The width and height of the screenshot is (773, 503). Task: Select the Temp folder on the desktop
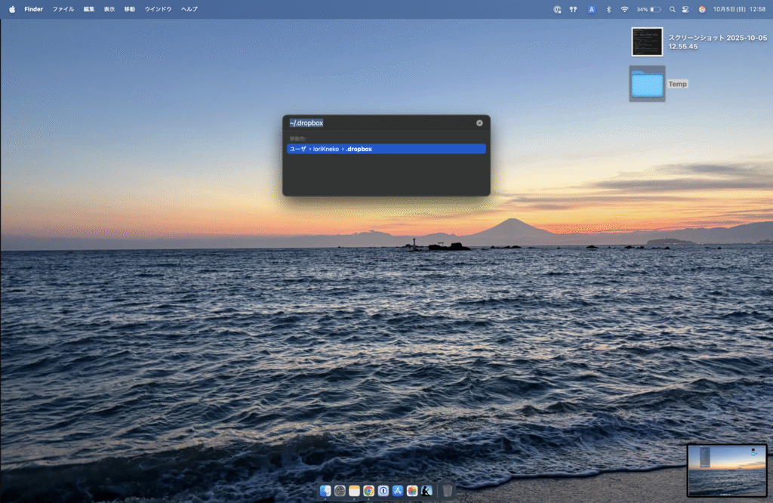click(x=647, y=83)
